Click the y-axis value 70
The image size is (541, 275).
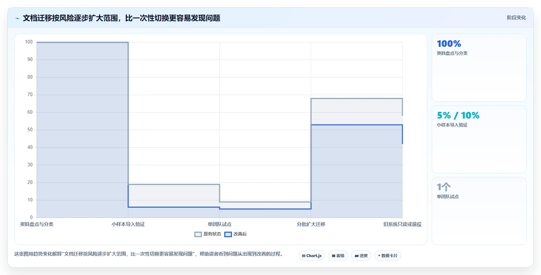30,95
